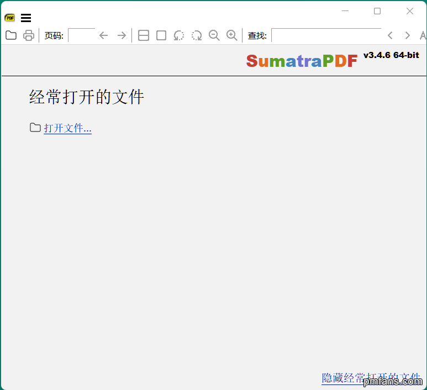
Task: Go to next page arrow
Action: tap(122, 35)
